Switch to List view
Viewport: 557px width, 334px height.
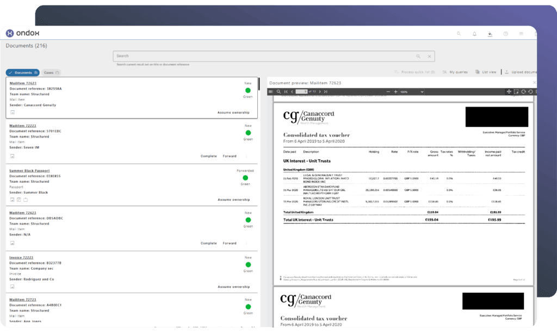(486, 72)
